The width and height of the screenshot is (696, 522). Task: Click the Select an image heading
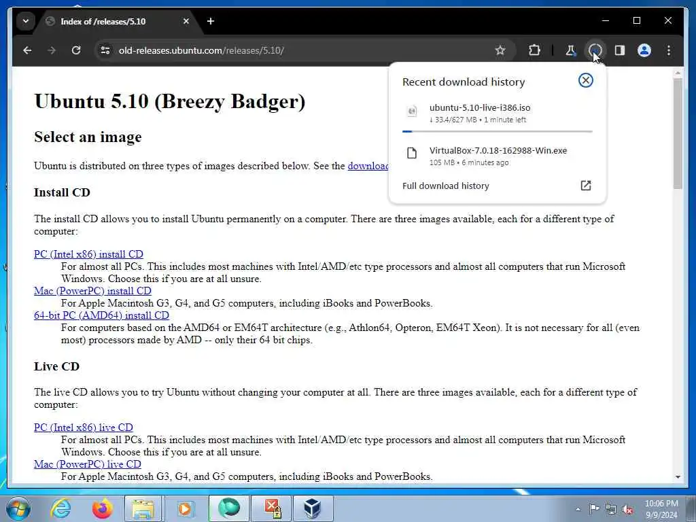88,137
